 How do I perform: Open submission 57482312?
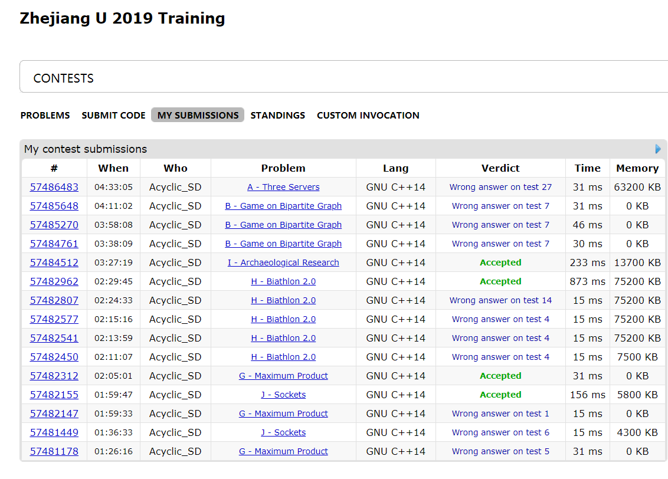click(54, 376)
